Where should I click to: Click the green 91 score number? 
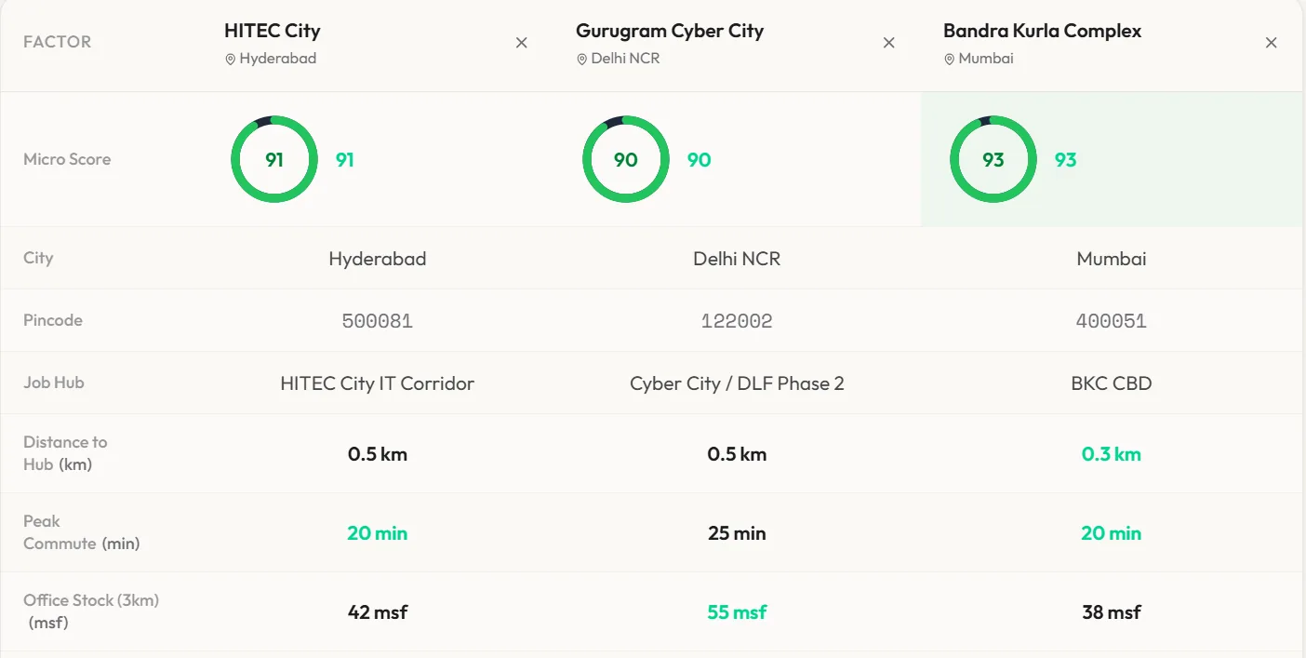(x=345, y=160)
